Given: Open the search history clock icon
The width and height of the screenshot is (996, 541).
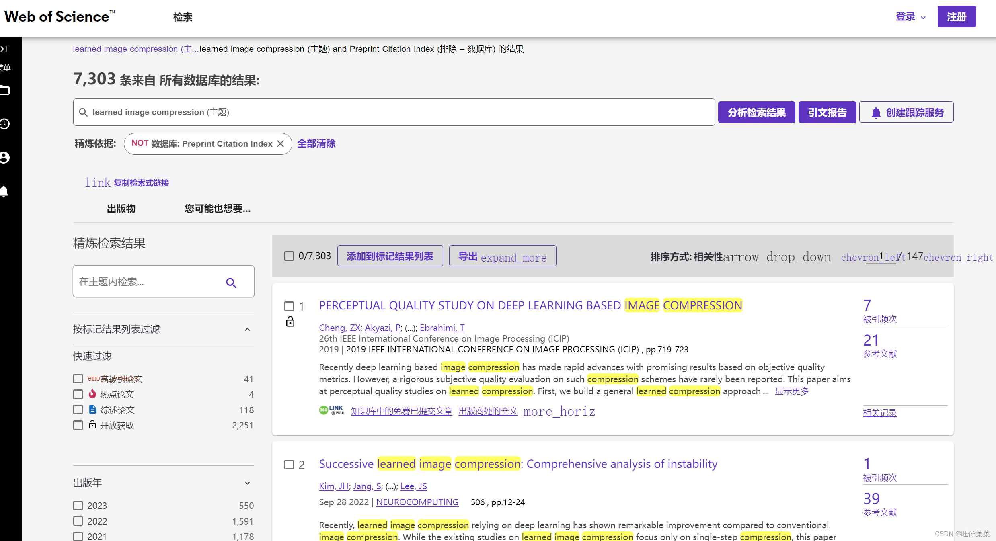Looking at the screenshot, I should tap(5, 124).
